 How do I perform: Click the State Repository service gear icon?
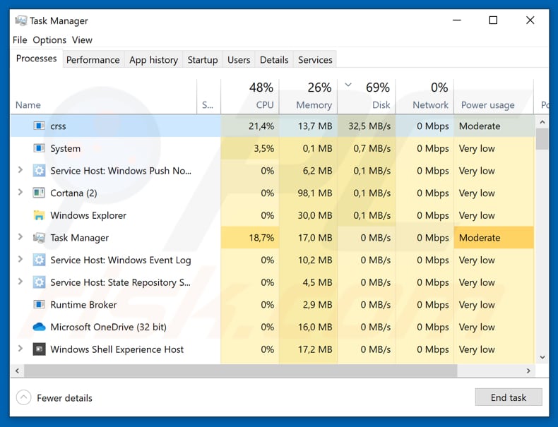(39, 282)
